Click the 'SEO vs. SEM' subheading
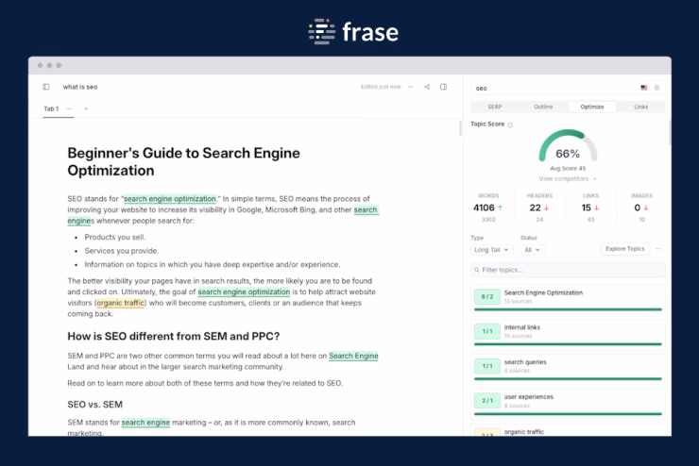699x466 pixels. pyautogui.click(x=95, y=405)
